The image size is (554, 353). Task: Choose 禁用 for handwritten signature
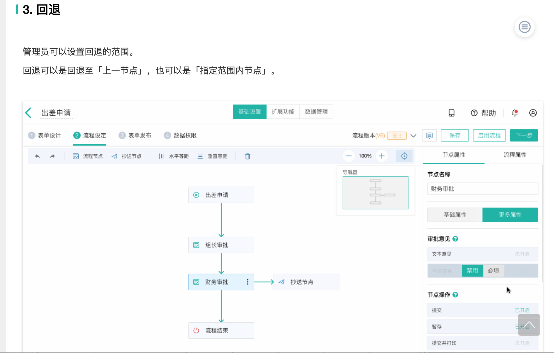pos(472,271)
